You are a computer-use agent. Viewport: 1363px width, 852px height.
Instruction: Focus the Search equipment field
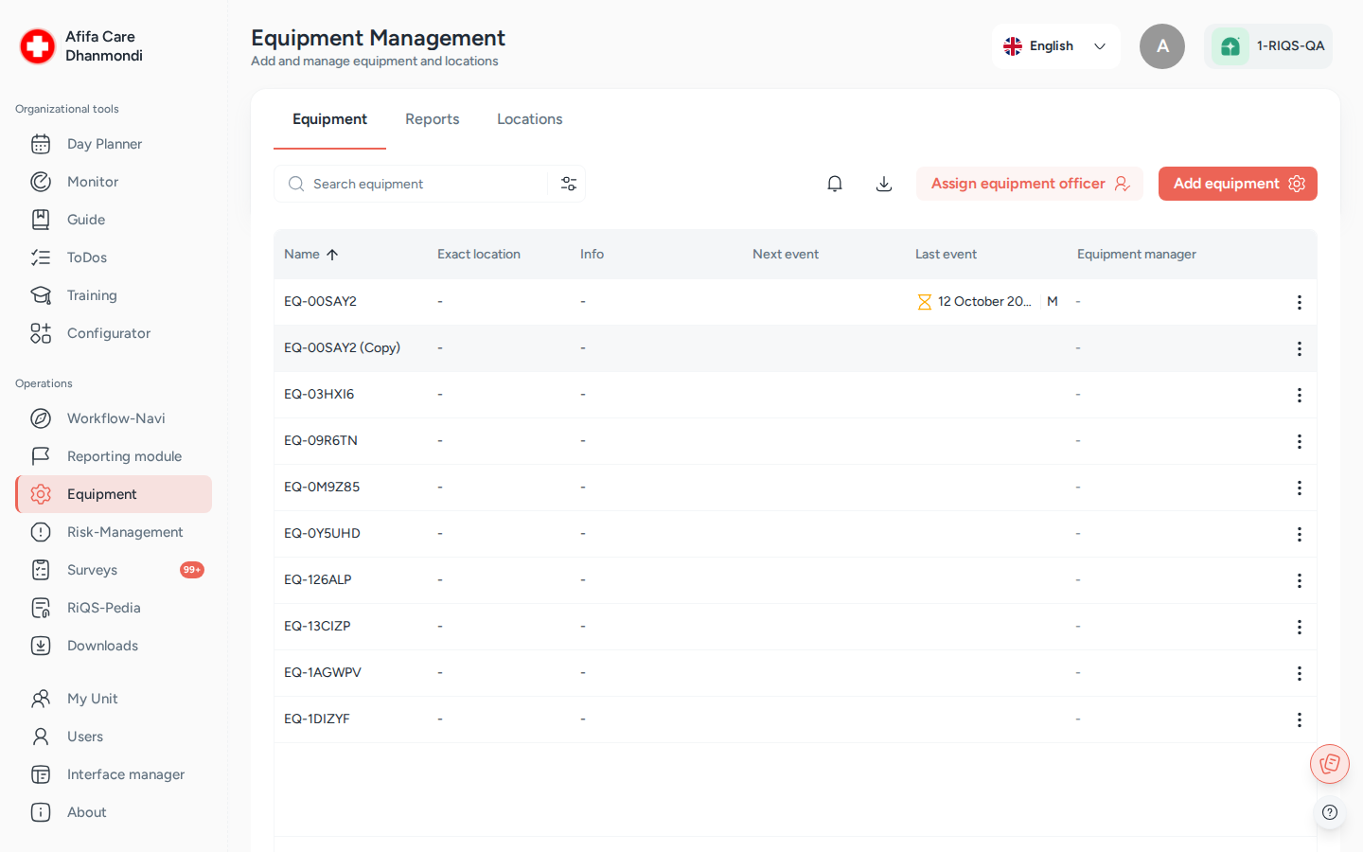[412, 184]
